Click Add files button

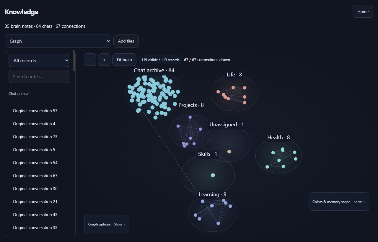(126, 41)
